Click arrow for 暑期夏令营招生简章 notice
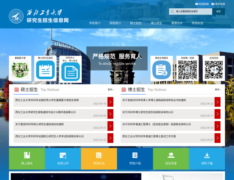 pyautogui.click(x=111, y=102)
